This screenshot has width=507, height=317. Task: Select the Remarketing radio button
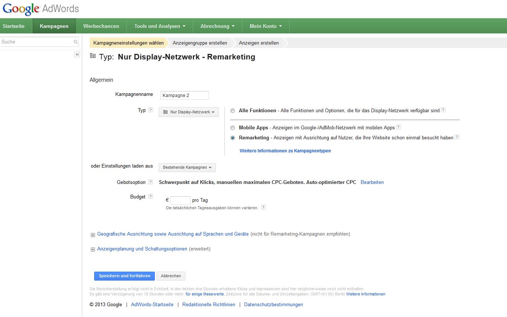tap(233, 138)
